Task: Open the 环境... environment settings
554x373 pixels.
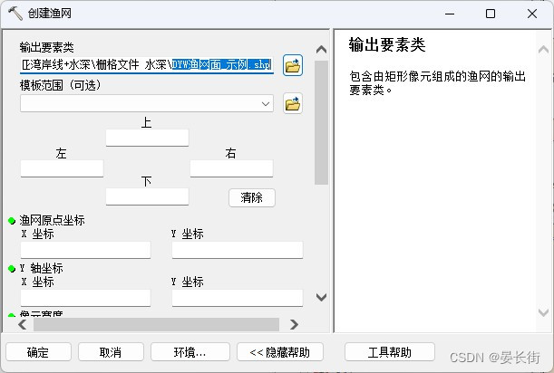Action: tap(190, 352)
